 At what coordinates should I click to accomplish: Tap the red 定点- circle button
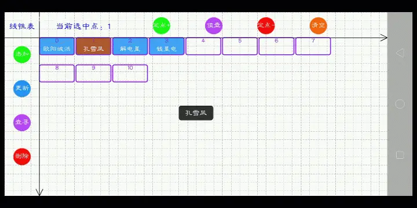point(266,25)
